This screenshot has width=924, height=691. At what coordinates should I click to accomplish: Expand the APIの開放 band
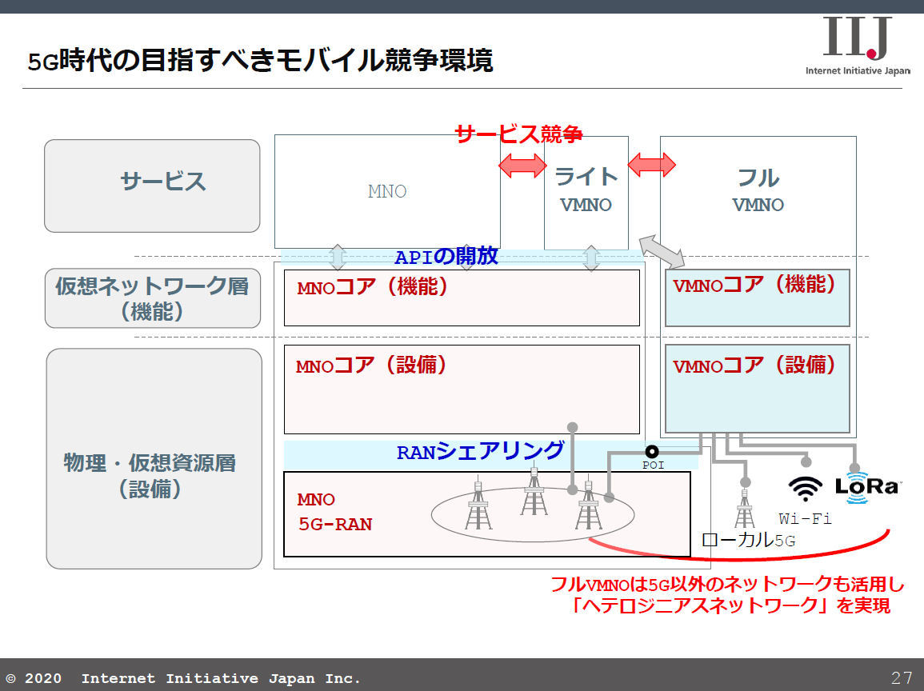448,258
